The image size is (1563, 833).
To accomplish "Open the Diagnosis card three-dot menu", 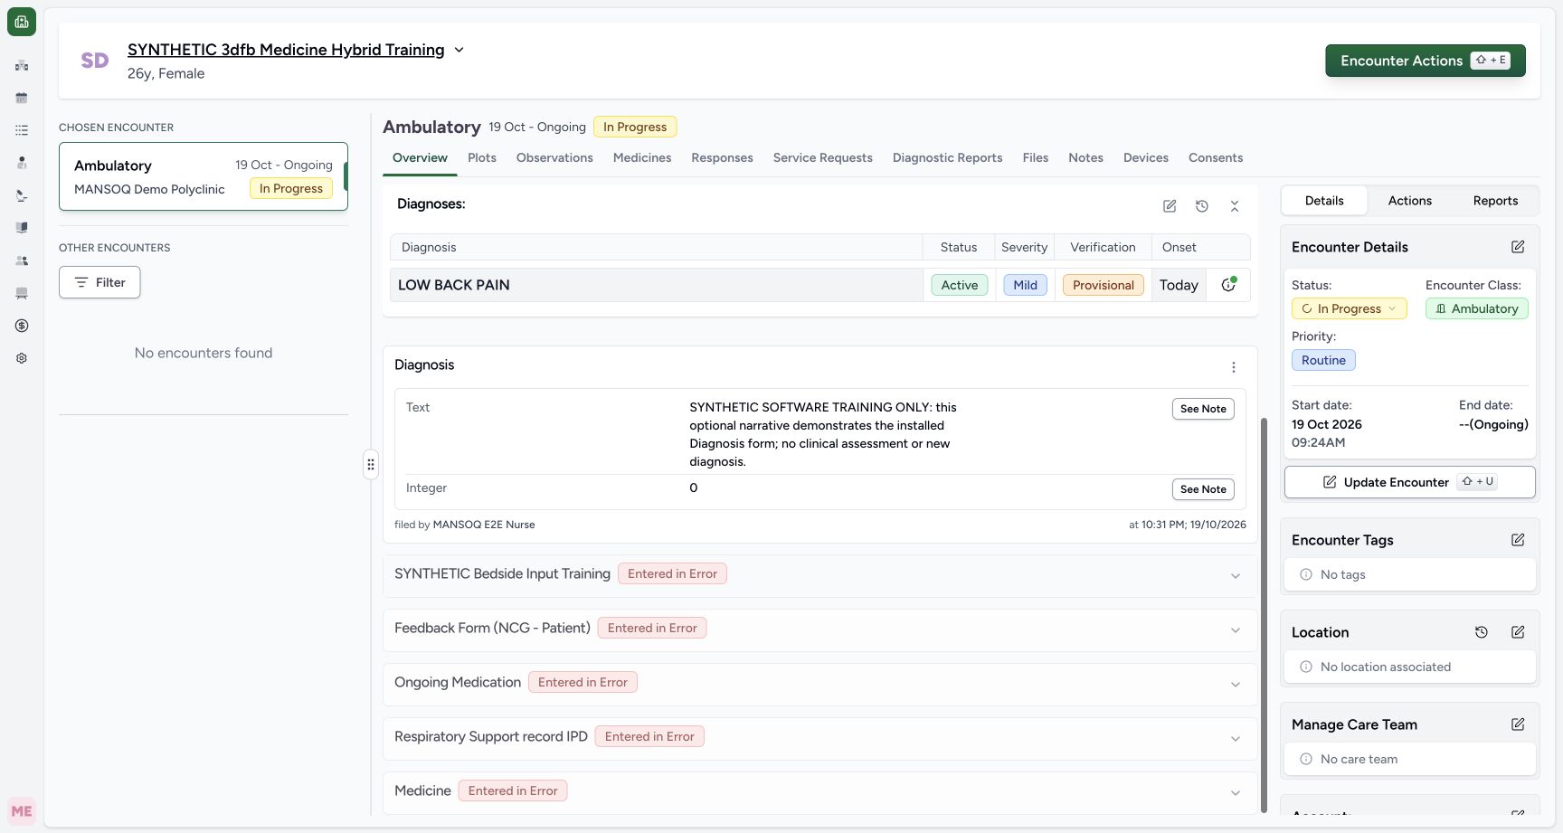I will [x=1234, y=367].
